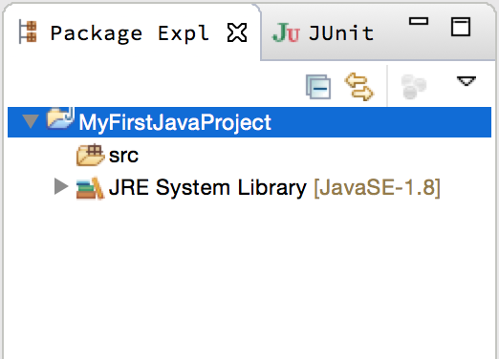Click the src package folder icon
The height and width of the screenshot is (359, 499).
90,155
